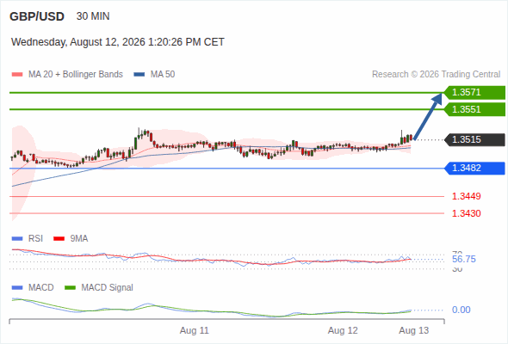Select the Aug 12 date marker

click(x=343, y=330)
